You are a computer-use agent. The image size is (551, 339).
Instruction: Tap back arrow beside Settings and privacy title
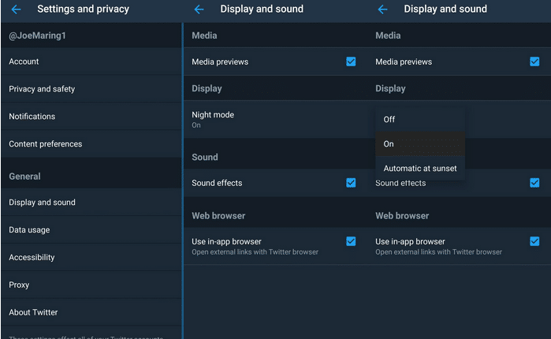pos(16,9)
